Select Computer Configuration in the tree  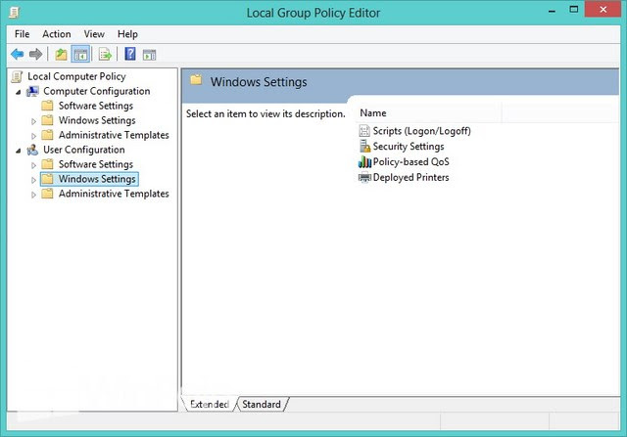tap(97, 91)
